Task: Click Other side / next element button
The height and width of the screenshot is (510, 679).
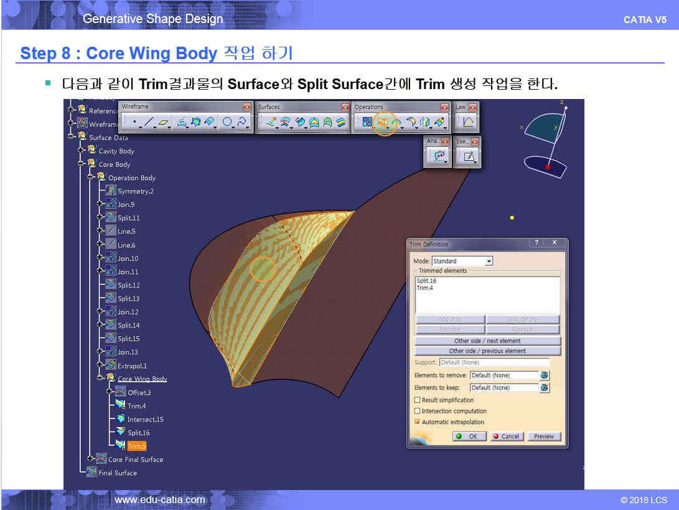Action: [x=487, y=341]
